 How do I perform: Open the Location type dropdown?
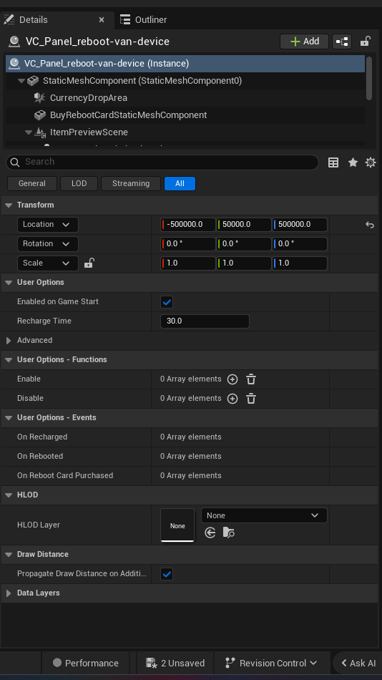(48, 225)
